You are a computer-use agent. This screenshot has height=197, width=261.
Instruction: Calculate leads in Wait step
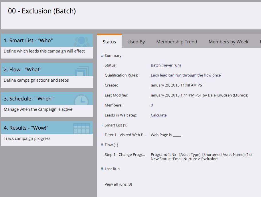[x=159, y=115]
